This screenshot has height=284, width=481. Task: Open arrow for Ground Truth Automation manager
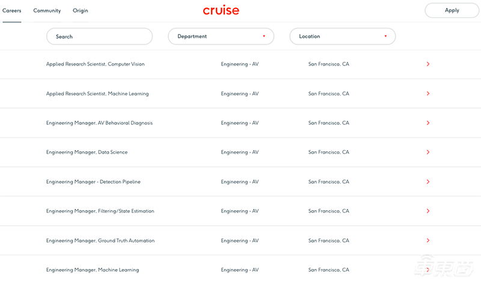[x=427, y=241]
